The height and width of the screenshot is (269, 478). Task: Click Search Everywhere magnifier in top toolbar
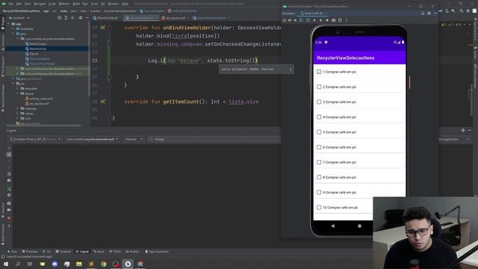(x=462, y=10)
